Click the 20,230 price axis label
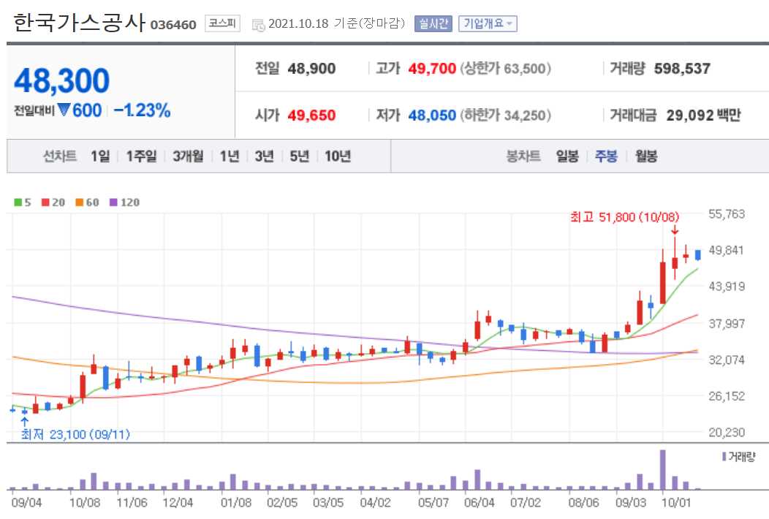769x519 pixels. tap(727, 432)
